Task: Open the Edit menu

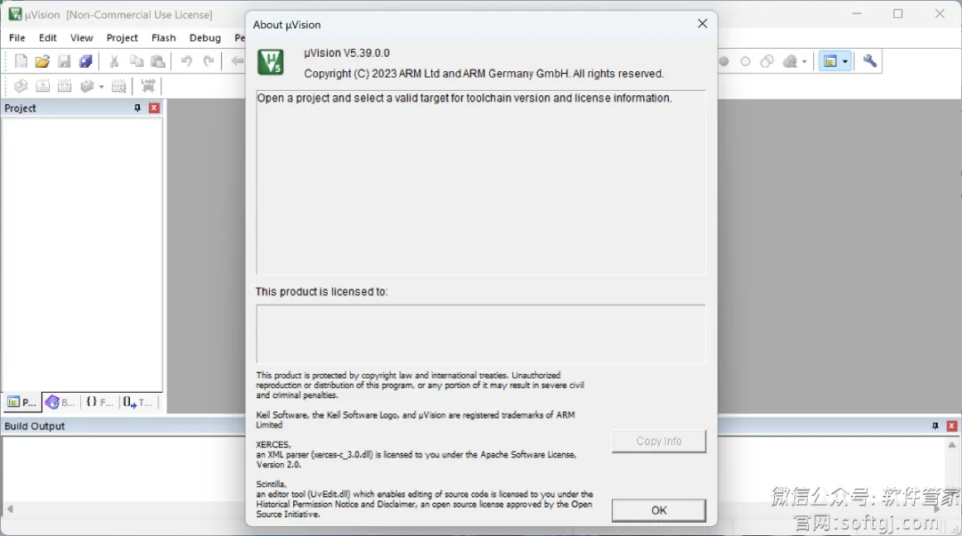Action: coord(48,37)
